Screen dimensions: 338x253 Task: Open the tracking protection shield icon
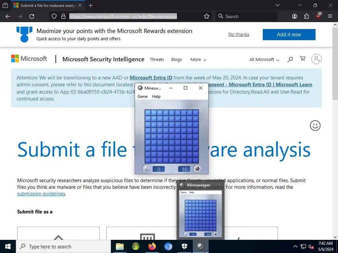[x=54, y=16]
